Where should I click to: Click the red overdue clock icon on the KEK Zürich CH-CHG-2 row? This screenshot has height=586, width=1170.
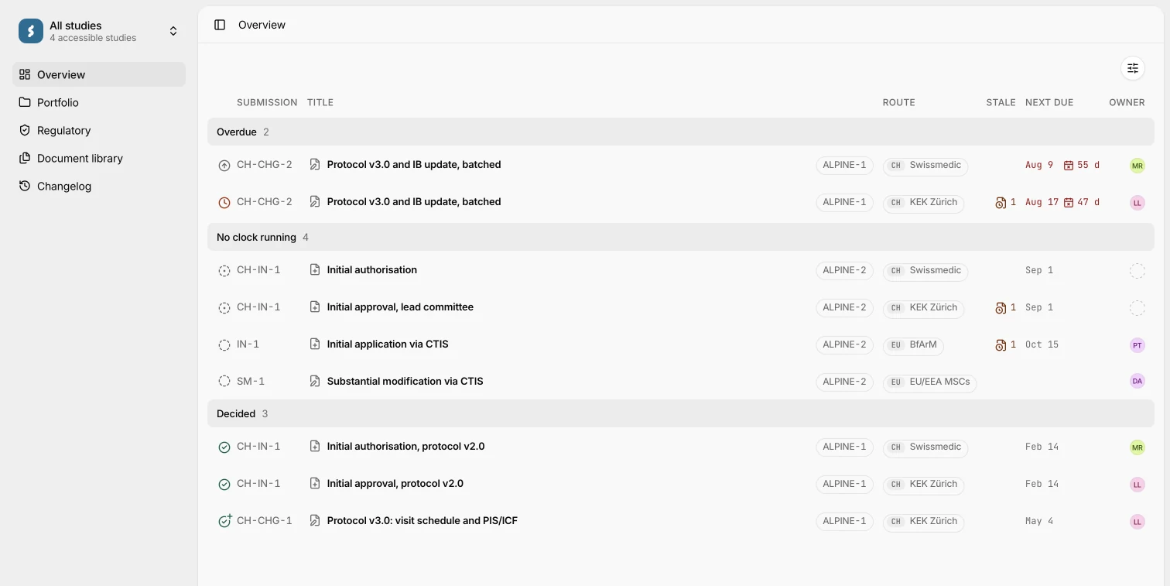click(x=224, y=202)
